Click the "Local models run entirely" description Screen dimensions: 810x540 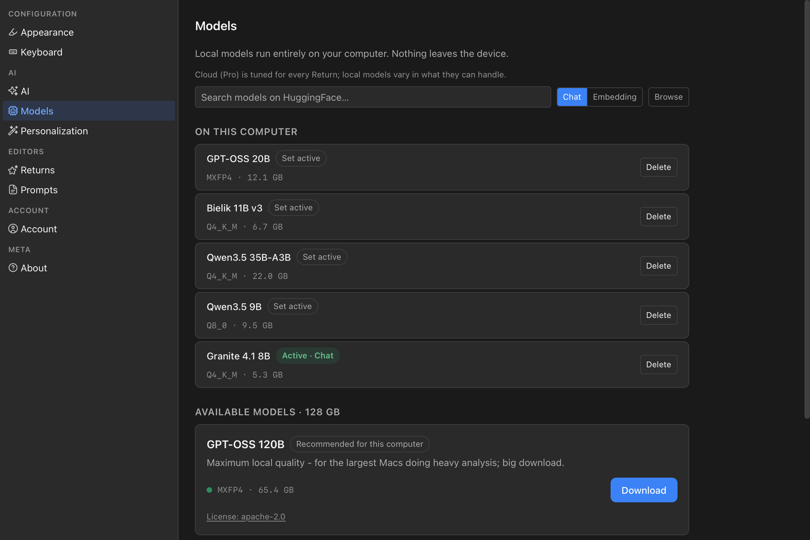tap(351, 54)
